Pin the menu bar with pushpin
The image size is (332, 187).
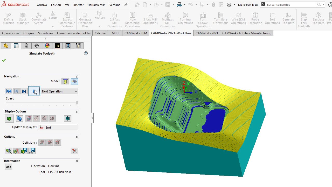tap(126, 5)
